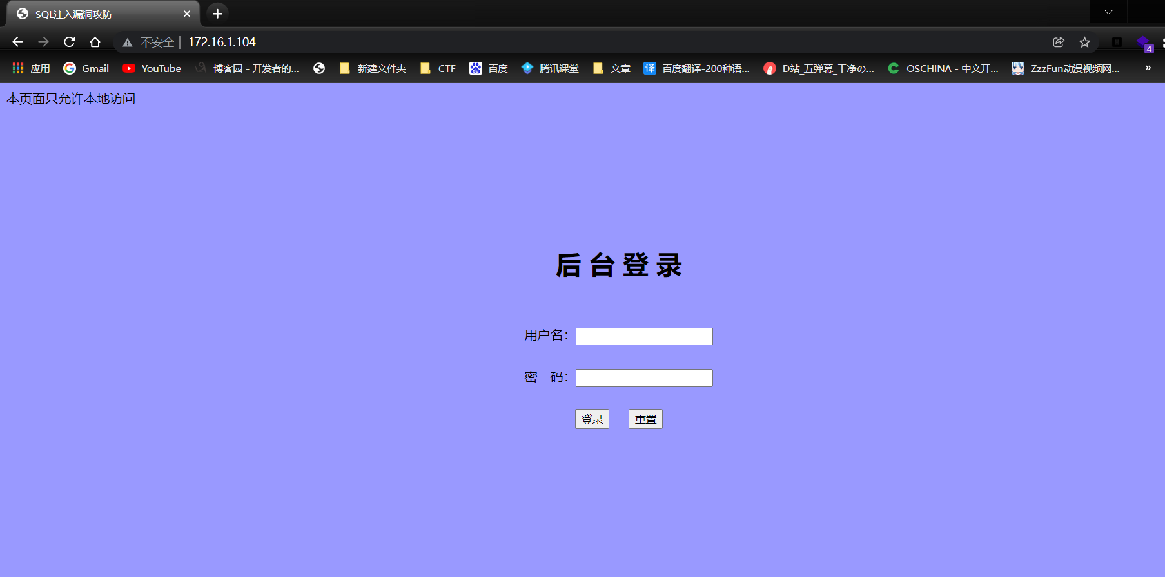Click the 重置 reset button
The width and height of the screenshot is (1165, 577).
coord(645,419)
